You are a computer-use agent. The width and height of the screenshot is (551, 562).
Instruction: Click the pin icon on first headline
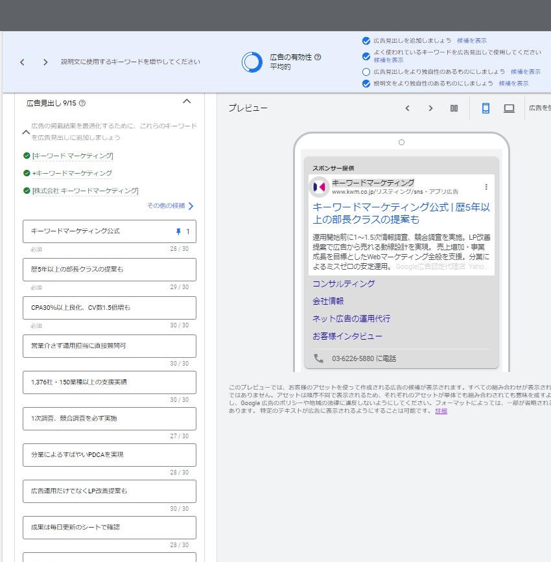click(178, 231)
